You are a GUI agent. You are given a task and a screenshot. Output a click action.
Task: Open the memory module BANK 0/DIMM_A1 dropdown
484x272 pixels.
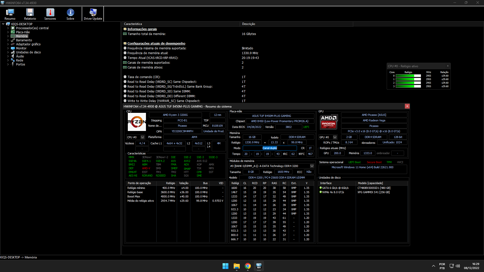point(312,166)
